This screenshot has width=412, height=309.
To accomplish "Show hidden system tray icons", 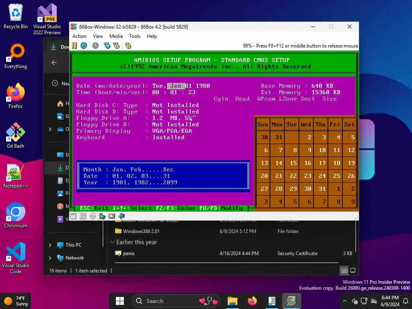I will tap(345, 301).
